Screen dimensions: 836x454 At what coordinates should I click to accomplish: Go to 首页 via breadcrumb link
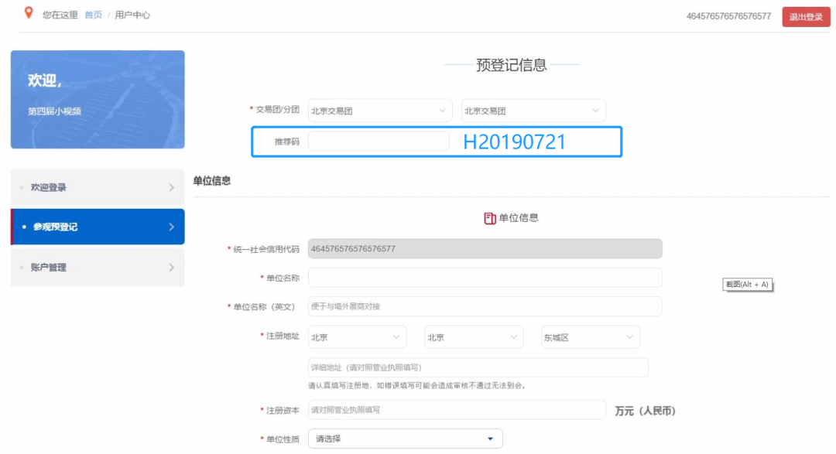coord(93,15)
